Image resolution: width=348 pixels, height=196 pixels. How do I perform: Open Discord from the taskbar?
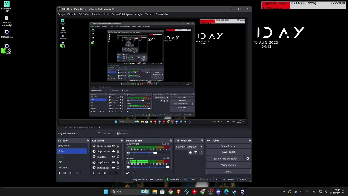(218, 192)
